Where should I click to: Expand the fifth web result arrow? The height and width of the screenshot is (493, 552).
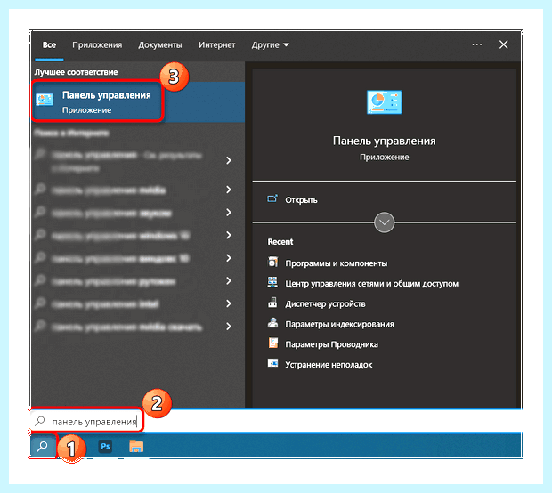(229, 258)
